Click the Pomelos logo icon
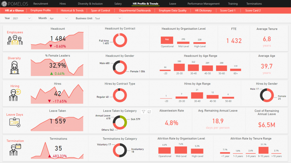291x163 pixels. tap(4, 4)
